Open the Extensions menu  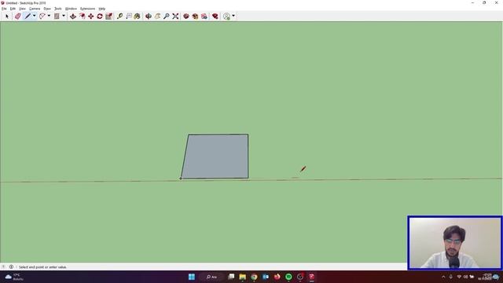click(87, 9)
